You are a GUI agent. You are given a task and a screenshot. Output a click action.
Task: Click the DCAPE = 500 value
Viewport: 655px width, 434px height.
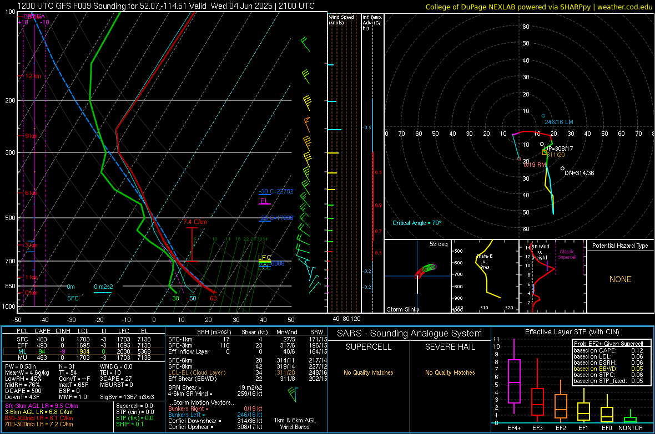(23, 391)
